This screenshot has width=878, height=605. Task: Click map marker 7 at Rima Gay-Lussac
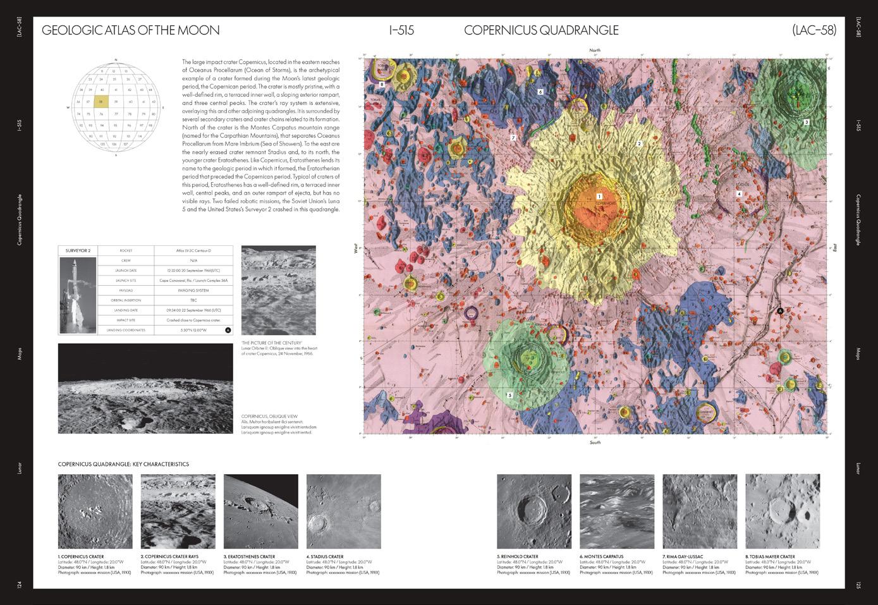point(513,138)
